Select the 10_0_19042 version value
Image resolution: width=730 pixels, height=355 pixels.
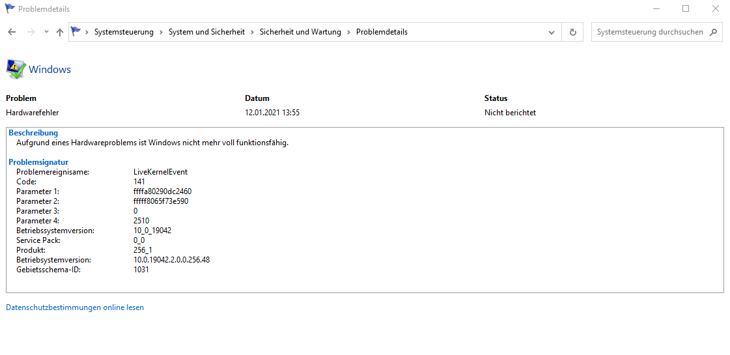152,230
